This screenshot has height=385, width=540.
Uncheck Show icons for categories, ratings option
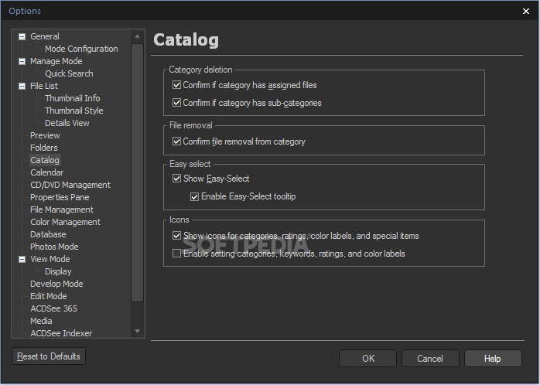176,236
